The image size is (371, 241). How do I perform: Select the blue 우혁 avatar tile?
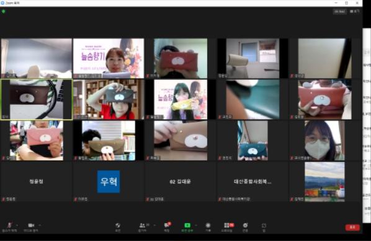point(109,182)
